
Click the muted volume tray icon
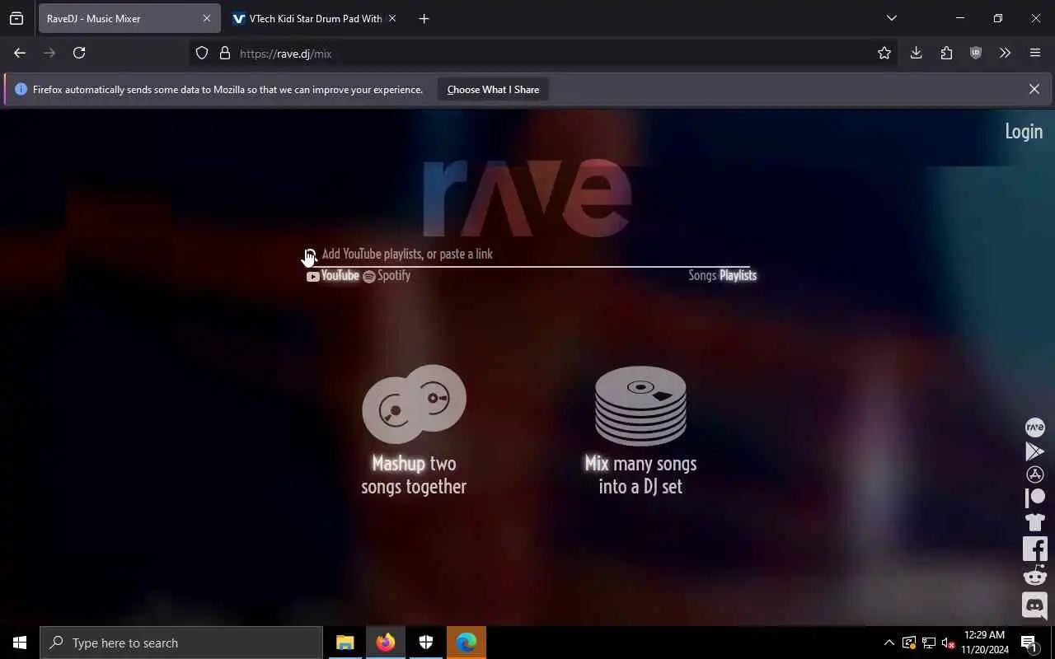948,643
